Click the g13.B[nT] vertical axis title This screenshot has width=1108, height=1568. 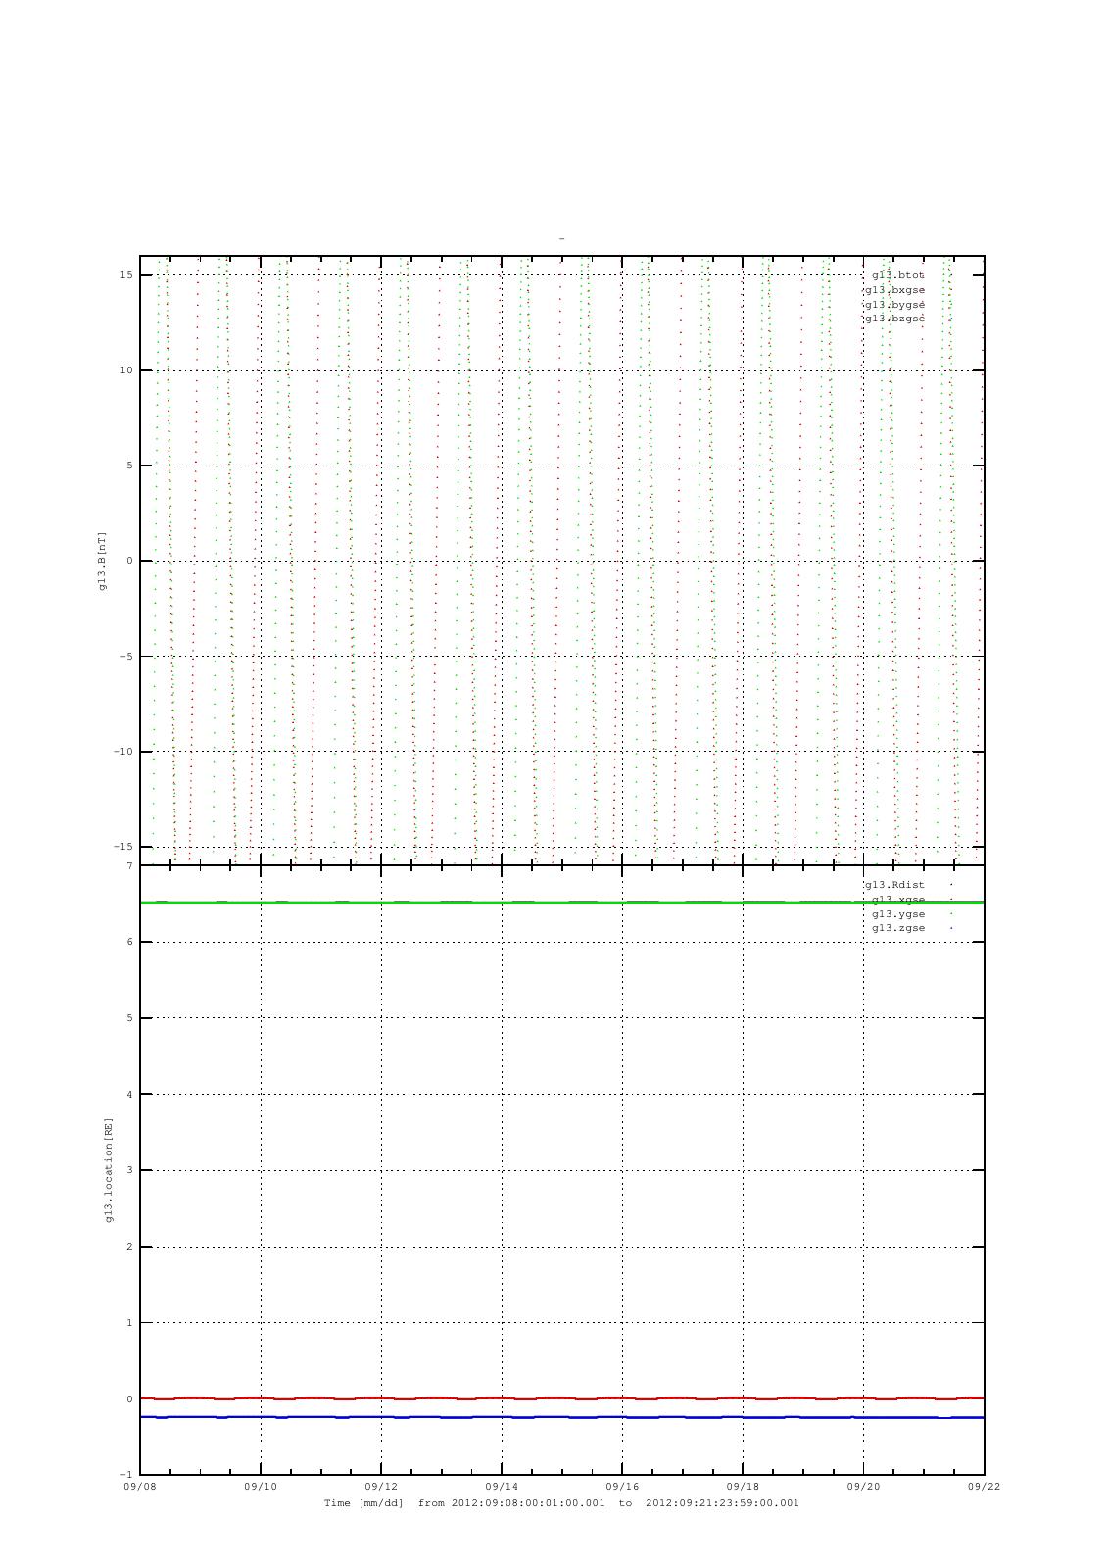click(102, 561)
